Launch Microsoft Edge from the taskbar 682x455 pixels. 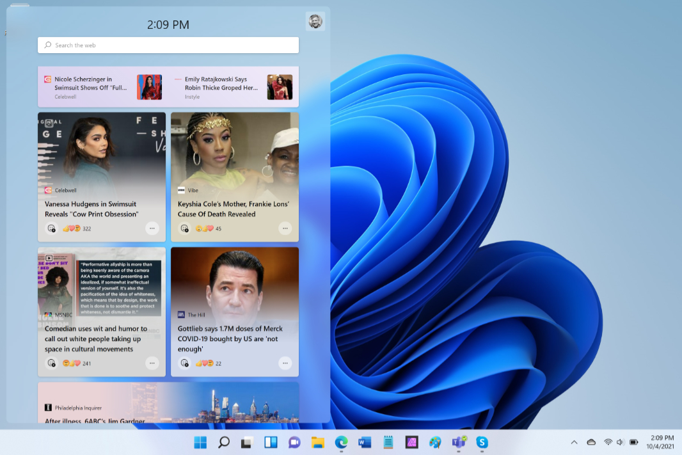tap(341, 442)
